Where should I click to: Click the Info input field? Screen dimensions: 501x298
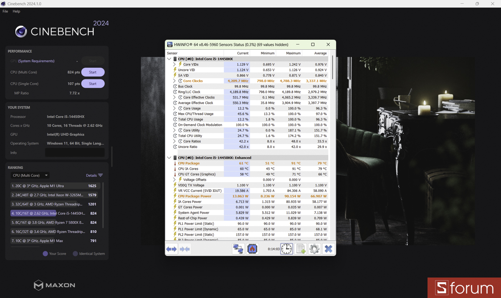pyautogui.click(x=75, y=153)
